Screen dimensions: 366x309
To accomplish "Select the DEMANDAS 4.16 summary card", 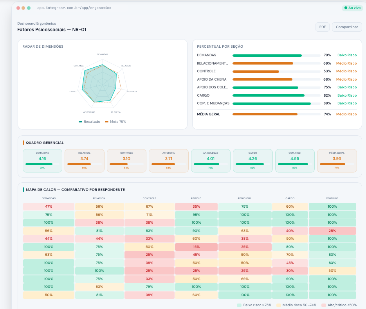I will (x=43, y=161).
